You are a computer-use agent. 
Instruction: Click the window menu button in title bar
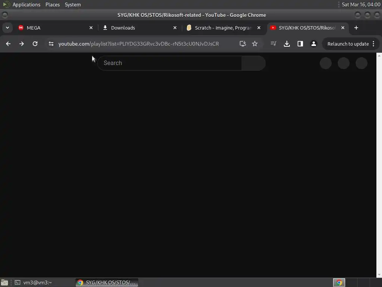pos(4,15)
